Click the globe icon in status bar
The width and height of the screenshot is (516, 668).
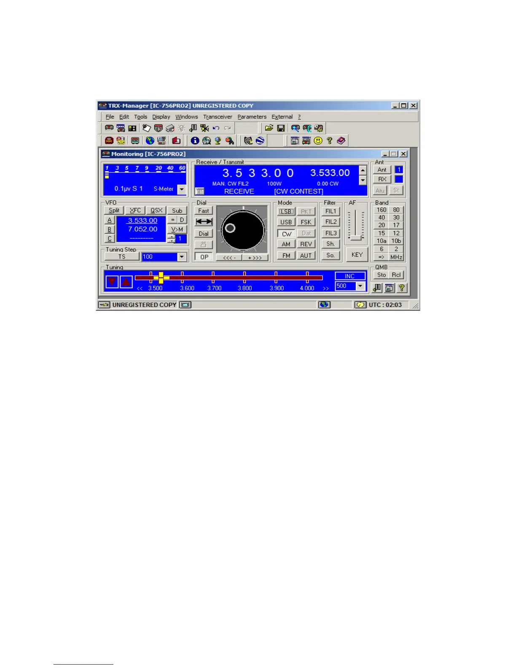tap(324, 304)
